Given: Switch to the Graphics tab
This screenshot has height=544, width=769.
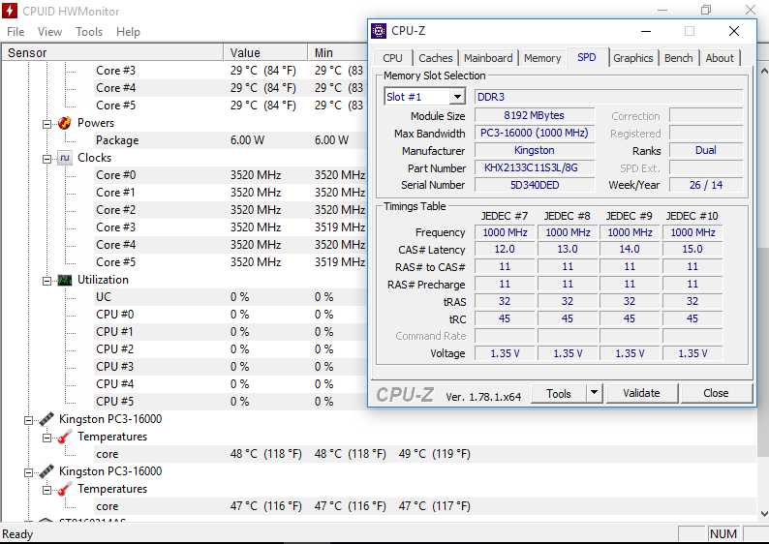Looking at the screenshot, I should coord(633,58).
